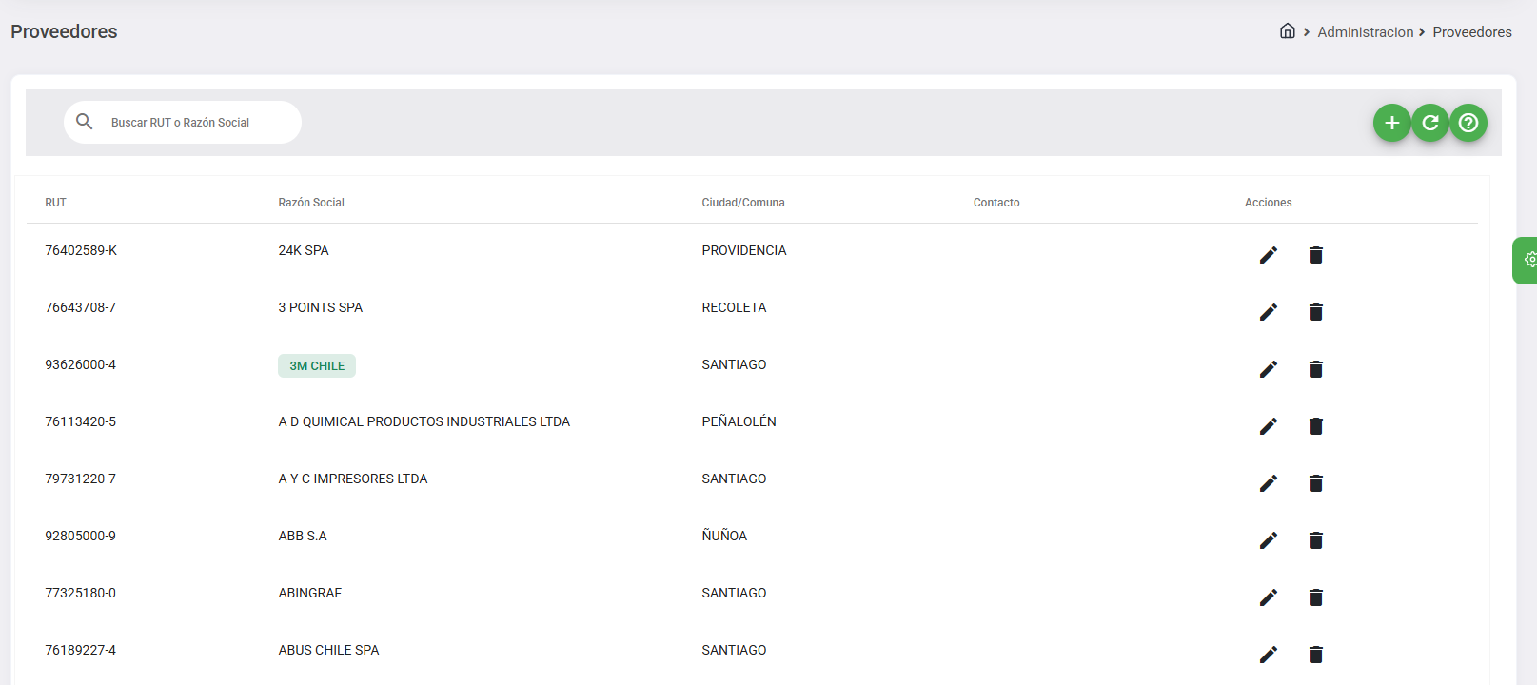1537x685 pixels.
Task: Edit the 24K SPA provider row
Action: pyautogui.click(x=1268, y=255)
